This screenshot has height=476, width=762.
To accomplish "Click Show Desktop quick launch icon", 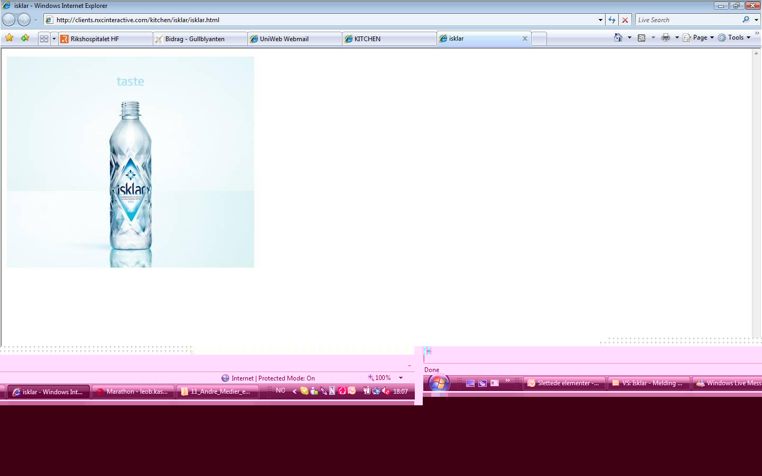I will (x=470, y=383).
